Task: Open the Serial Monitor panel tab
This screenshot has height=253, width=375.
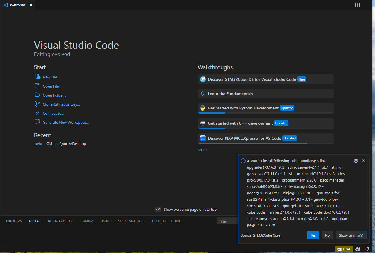Action: pyautogui.click(x=131, y=221)
